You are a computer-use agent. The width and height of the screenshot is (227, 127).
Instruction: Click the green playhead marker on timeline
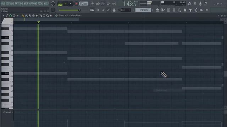click(39, 22)
